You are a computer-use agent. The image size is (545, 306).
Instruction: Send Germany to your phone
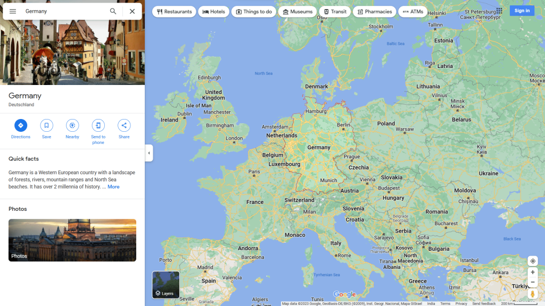[98, 132]
